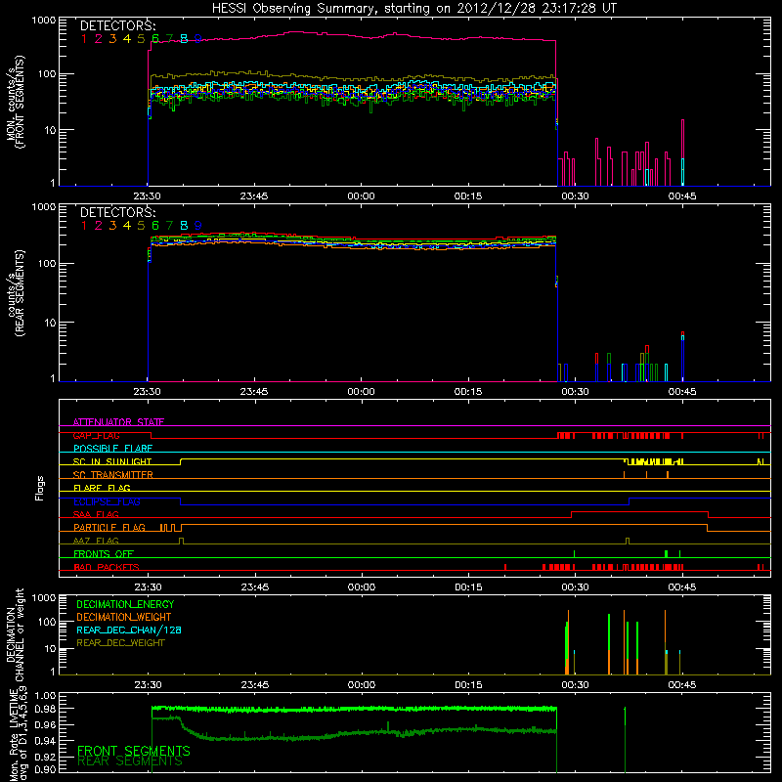
Task: Click the Mon. Rate LIVETIME axis title
Action: (x=19, y=734)
